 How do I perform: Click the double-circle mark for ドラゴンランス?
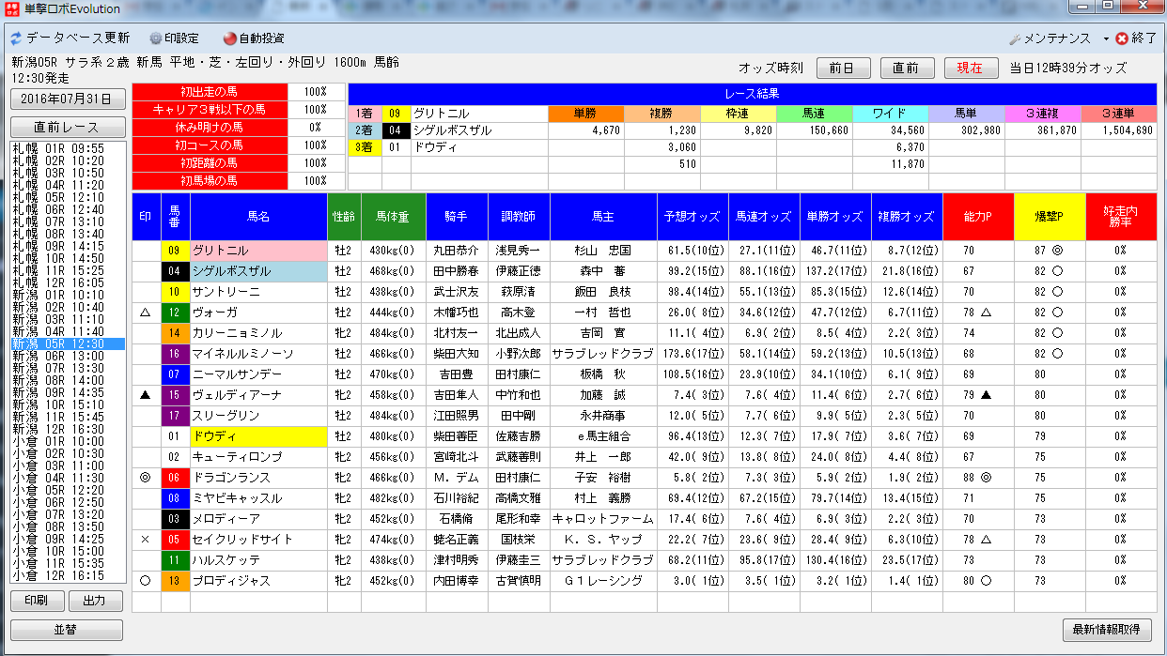pos(146,478)
